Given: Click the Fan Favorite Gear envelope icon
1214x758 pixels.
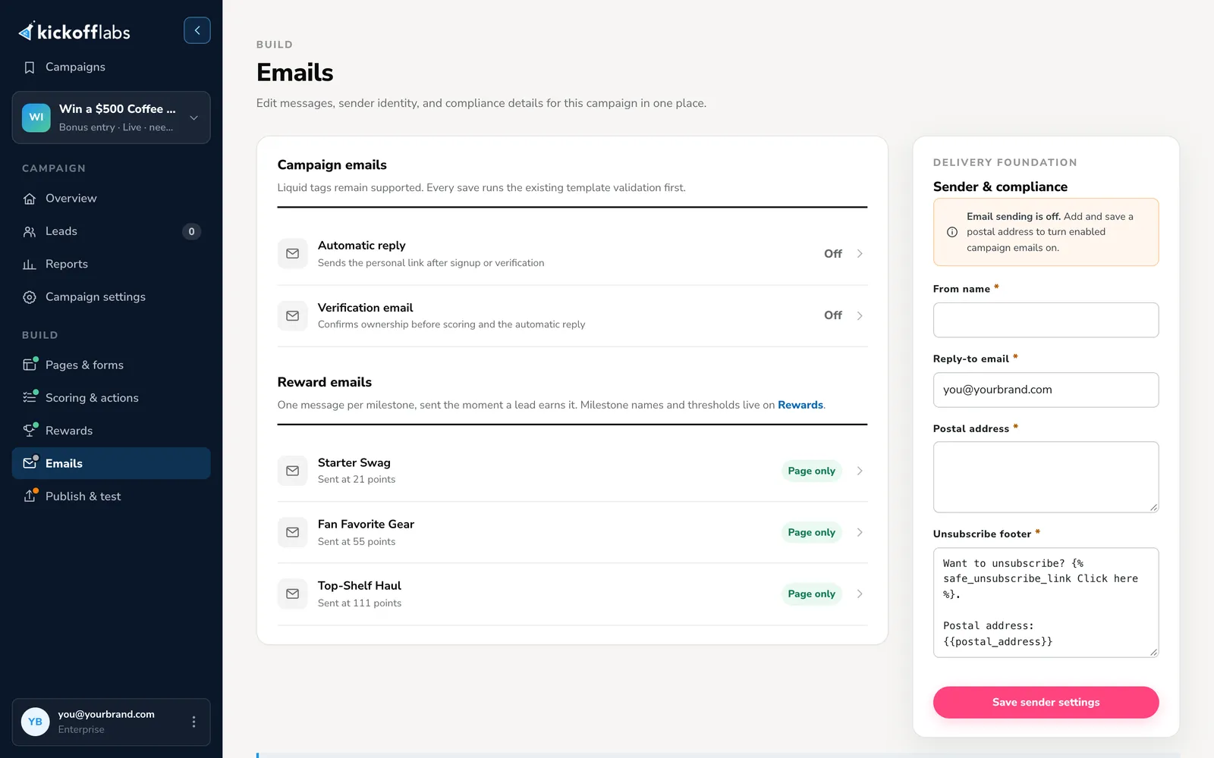Looking at the screenshot, I should click(292, 532).
